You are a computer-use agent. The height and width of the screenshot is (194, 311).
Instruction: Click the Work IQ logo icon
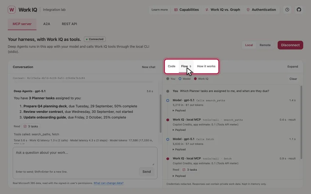click(x=12, y=10)
